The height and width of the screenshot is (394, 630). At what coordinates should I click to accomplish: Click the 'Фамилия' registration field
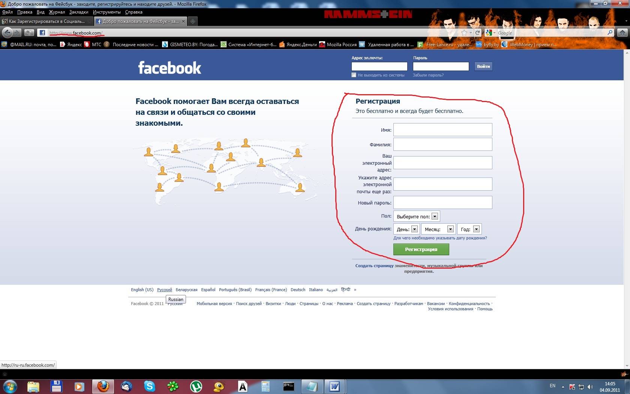coord(442,144)
